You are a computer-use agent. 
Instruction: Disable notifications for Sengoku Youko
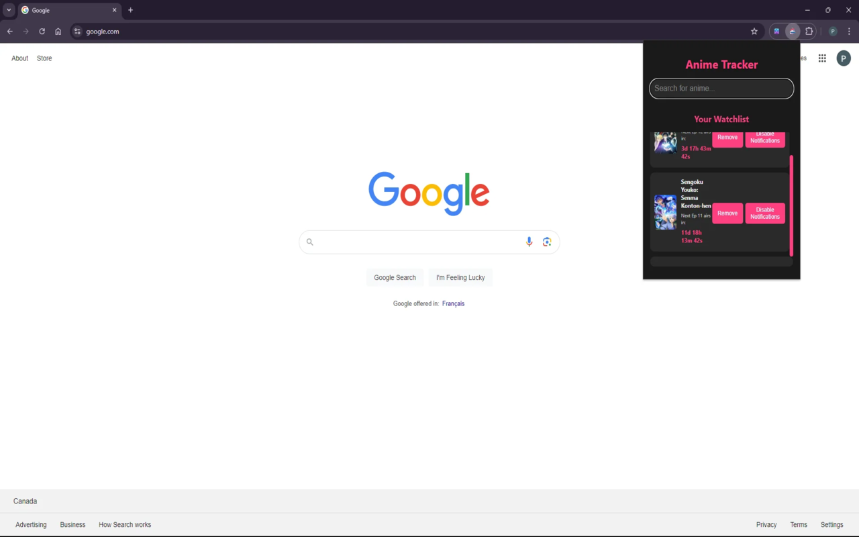pos(765,213)
